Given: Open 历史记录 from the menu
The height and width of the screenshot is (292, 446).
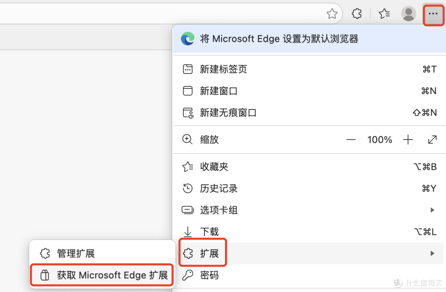Looking at the screenshot, I should [x=309, y=188].
